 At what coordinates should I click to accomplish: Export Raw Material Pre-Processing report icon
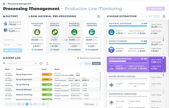point(99,16)
